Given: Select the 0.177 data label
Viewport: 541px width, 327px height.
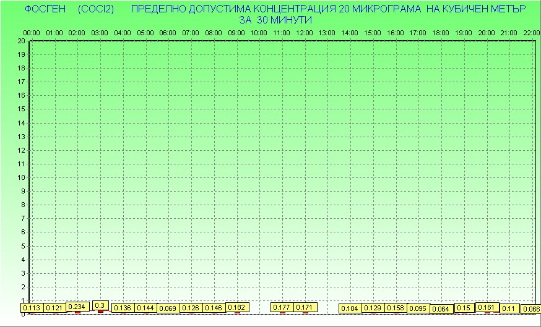Looking at the screenshot, I should 282,307.
